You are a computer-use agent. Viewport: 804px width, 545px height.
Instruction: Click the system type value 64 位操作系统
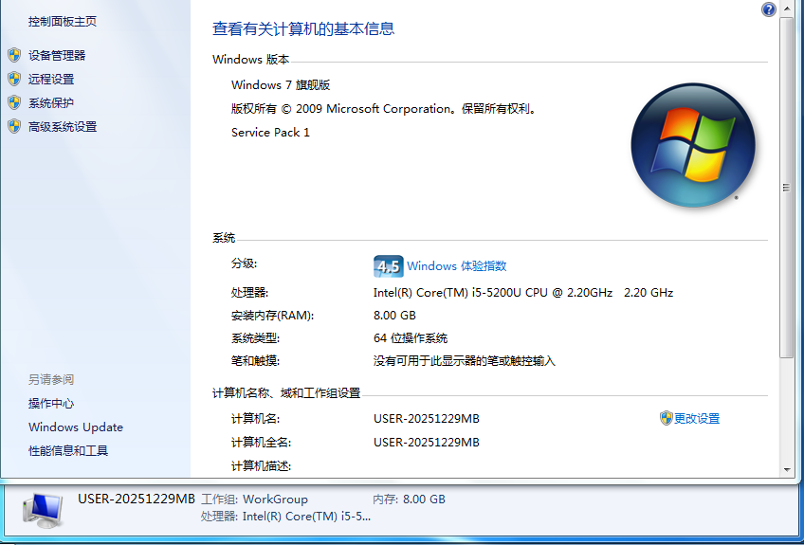click(x=411, y=338)
